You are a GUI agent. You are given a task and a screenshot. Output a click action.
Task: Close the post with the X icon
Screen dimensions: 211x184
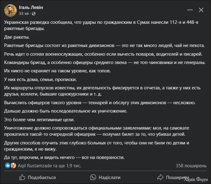[201, 10]
